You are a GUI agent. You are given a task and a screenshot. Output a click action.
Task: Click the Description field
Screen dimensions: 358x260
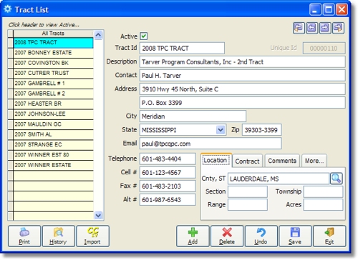pyautogui.click(x=243, y=62)
